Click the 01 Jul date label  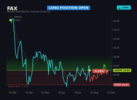point(78,93)
